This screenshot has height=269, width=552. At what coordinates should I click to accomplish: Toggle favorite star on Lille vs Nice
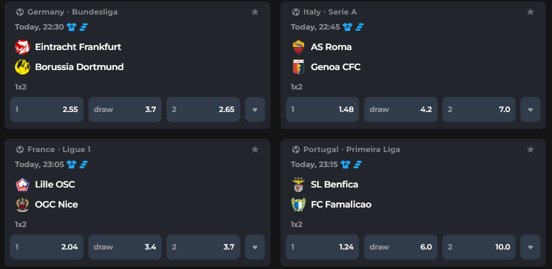pyautogui.click(x=255, y=149)
